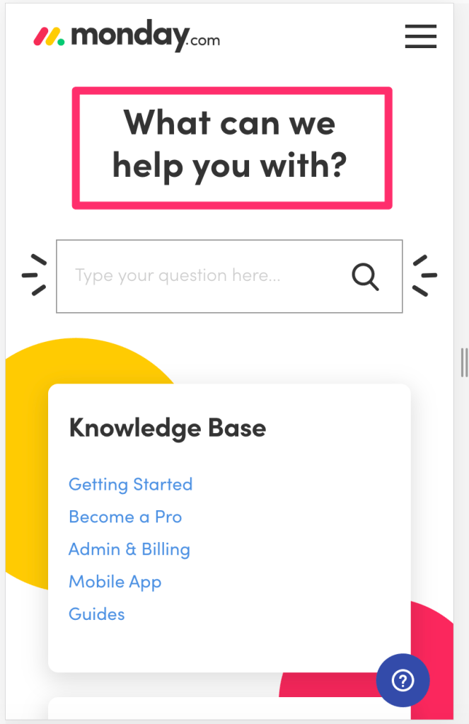Go to Become a Pro

[x=125, y=517]
